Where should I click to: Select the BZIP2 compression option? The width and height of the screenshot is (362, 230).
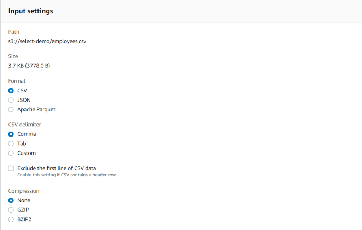pyautogui.click(x=11, y=219)
